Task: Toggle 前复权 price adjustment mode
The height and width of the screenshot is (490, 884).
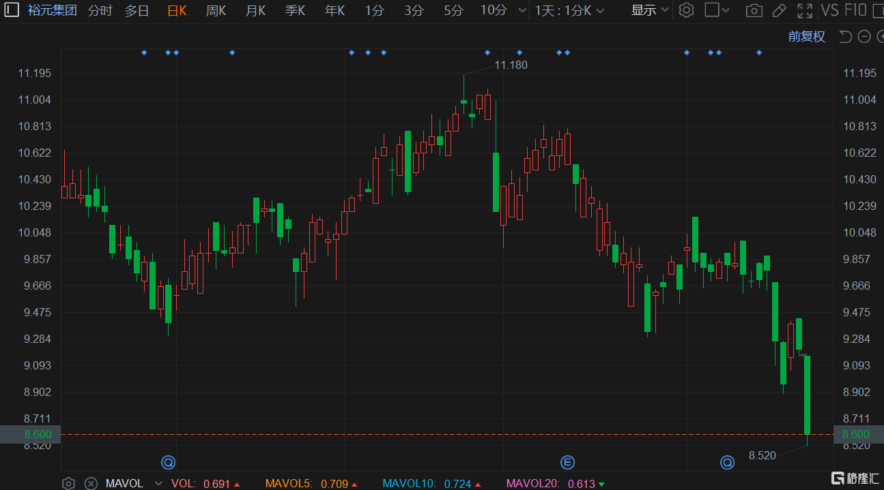Action: click(x=807, y=37)
